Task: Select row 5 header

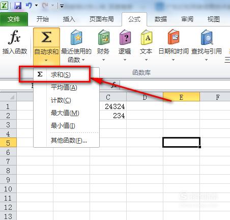Action: (8, 143)
